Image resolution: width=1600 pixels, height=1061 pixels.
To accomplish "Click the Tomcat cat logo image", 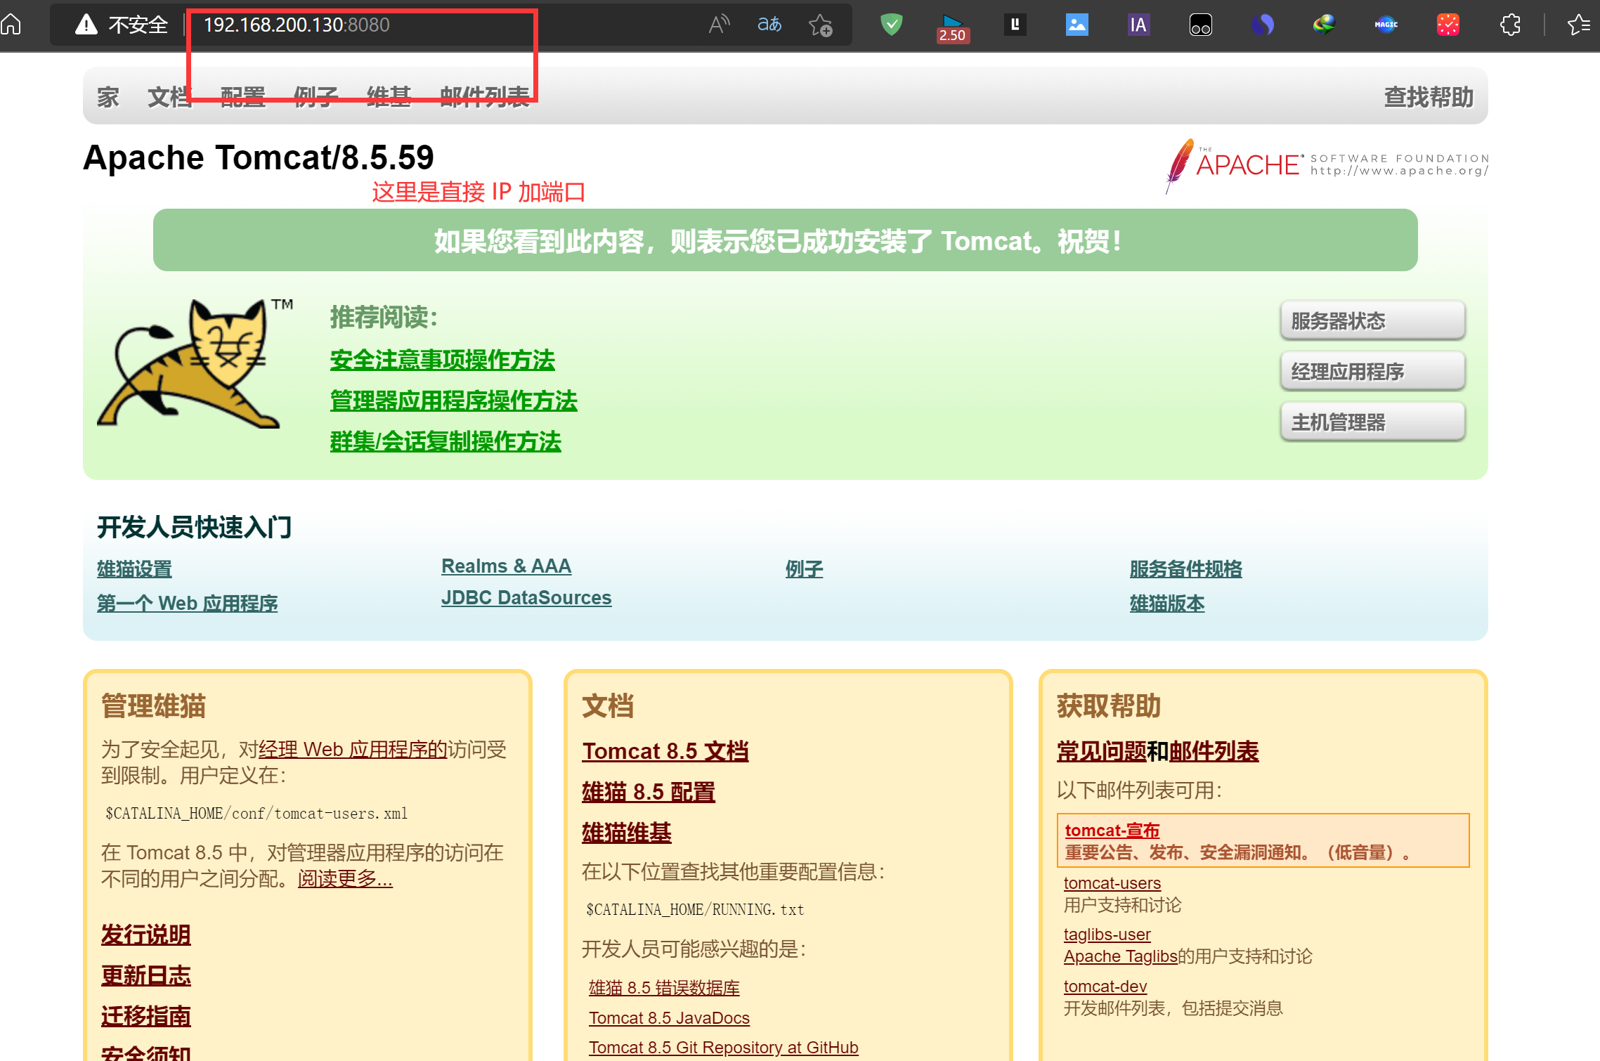I will [x=195, y=363].
